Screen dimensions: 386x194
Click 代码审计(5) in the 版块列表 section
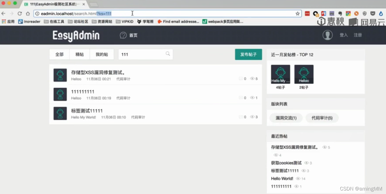point(322,118)
